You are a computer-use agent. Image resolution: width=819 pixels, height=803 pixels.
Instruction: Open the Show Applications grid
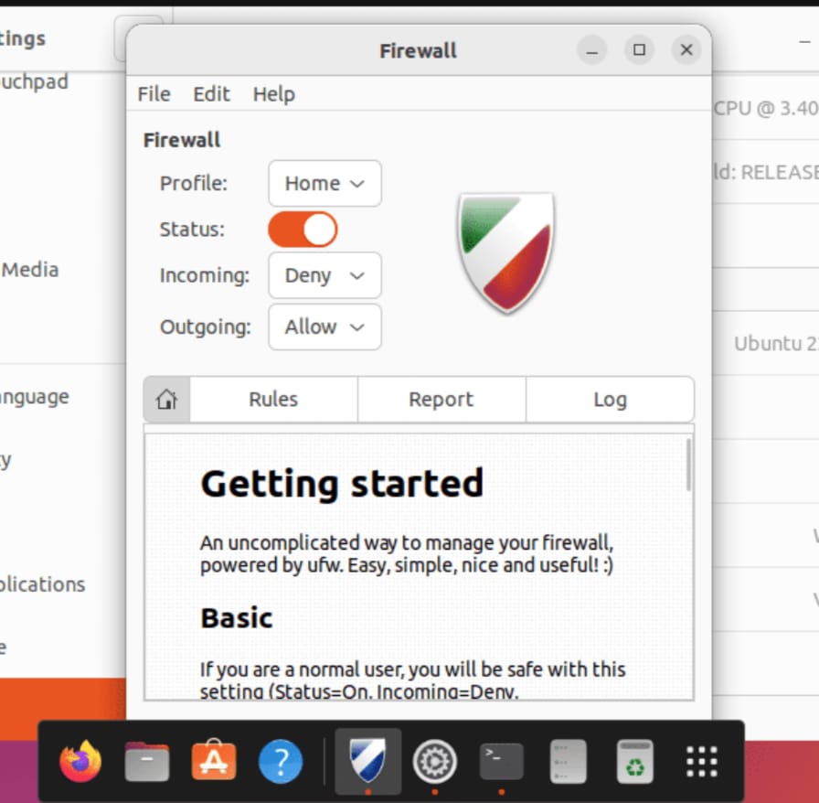[701, 761]
